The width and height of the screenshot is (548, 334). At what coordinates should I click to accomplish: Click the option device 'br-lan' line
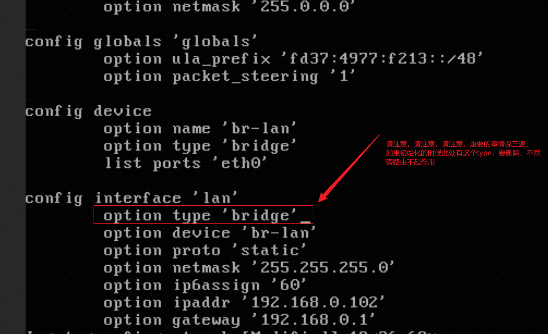pyautogui.click(x=210, y=233)
